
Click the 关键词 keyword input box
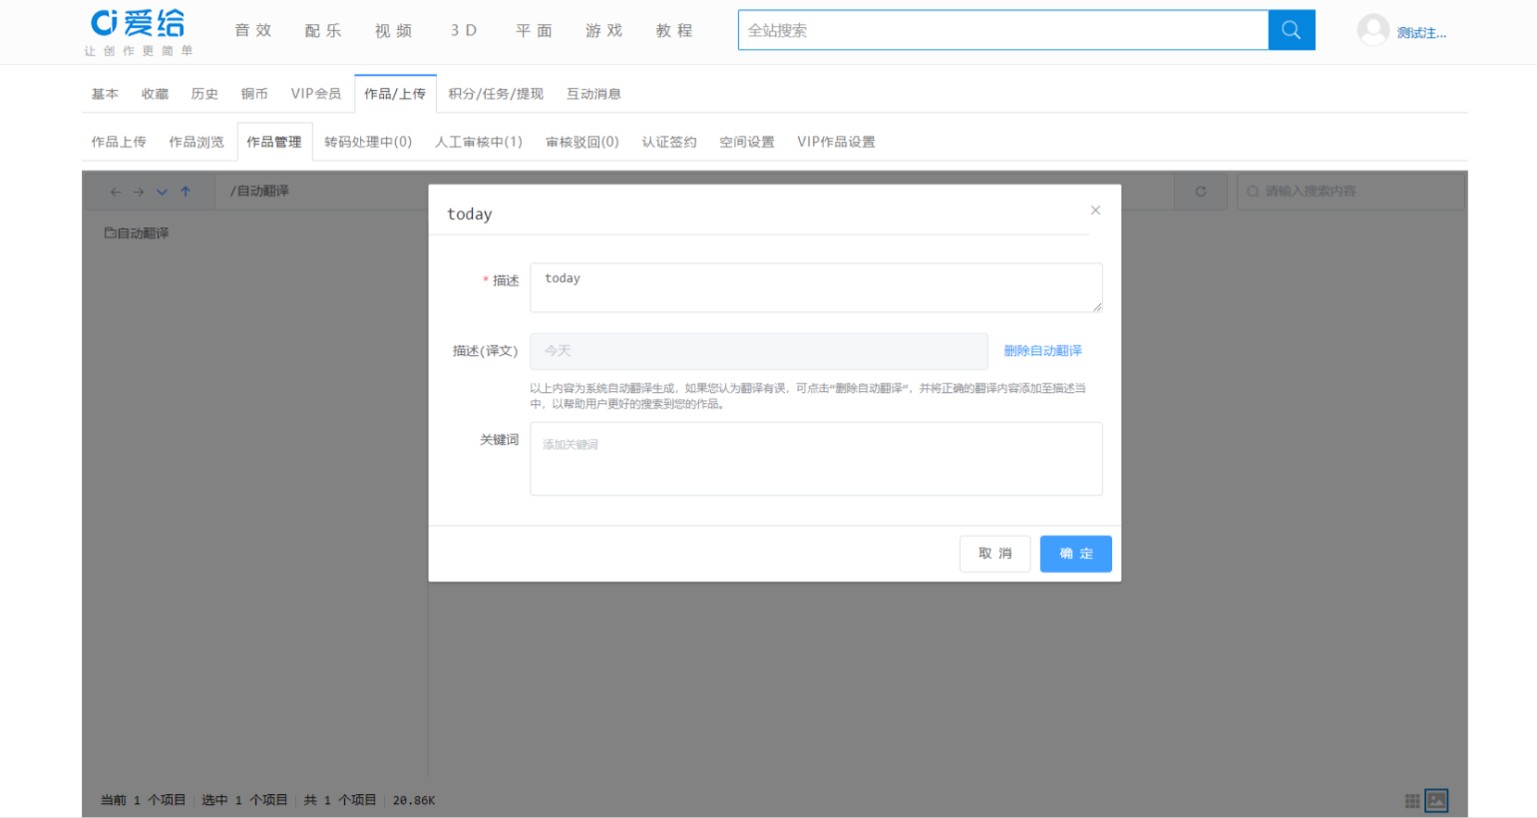pyautogui.click(x=816, y=459)
